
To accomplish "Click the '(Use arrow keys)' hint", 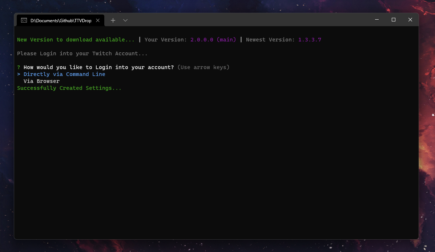I will click(204, 67).
